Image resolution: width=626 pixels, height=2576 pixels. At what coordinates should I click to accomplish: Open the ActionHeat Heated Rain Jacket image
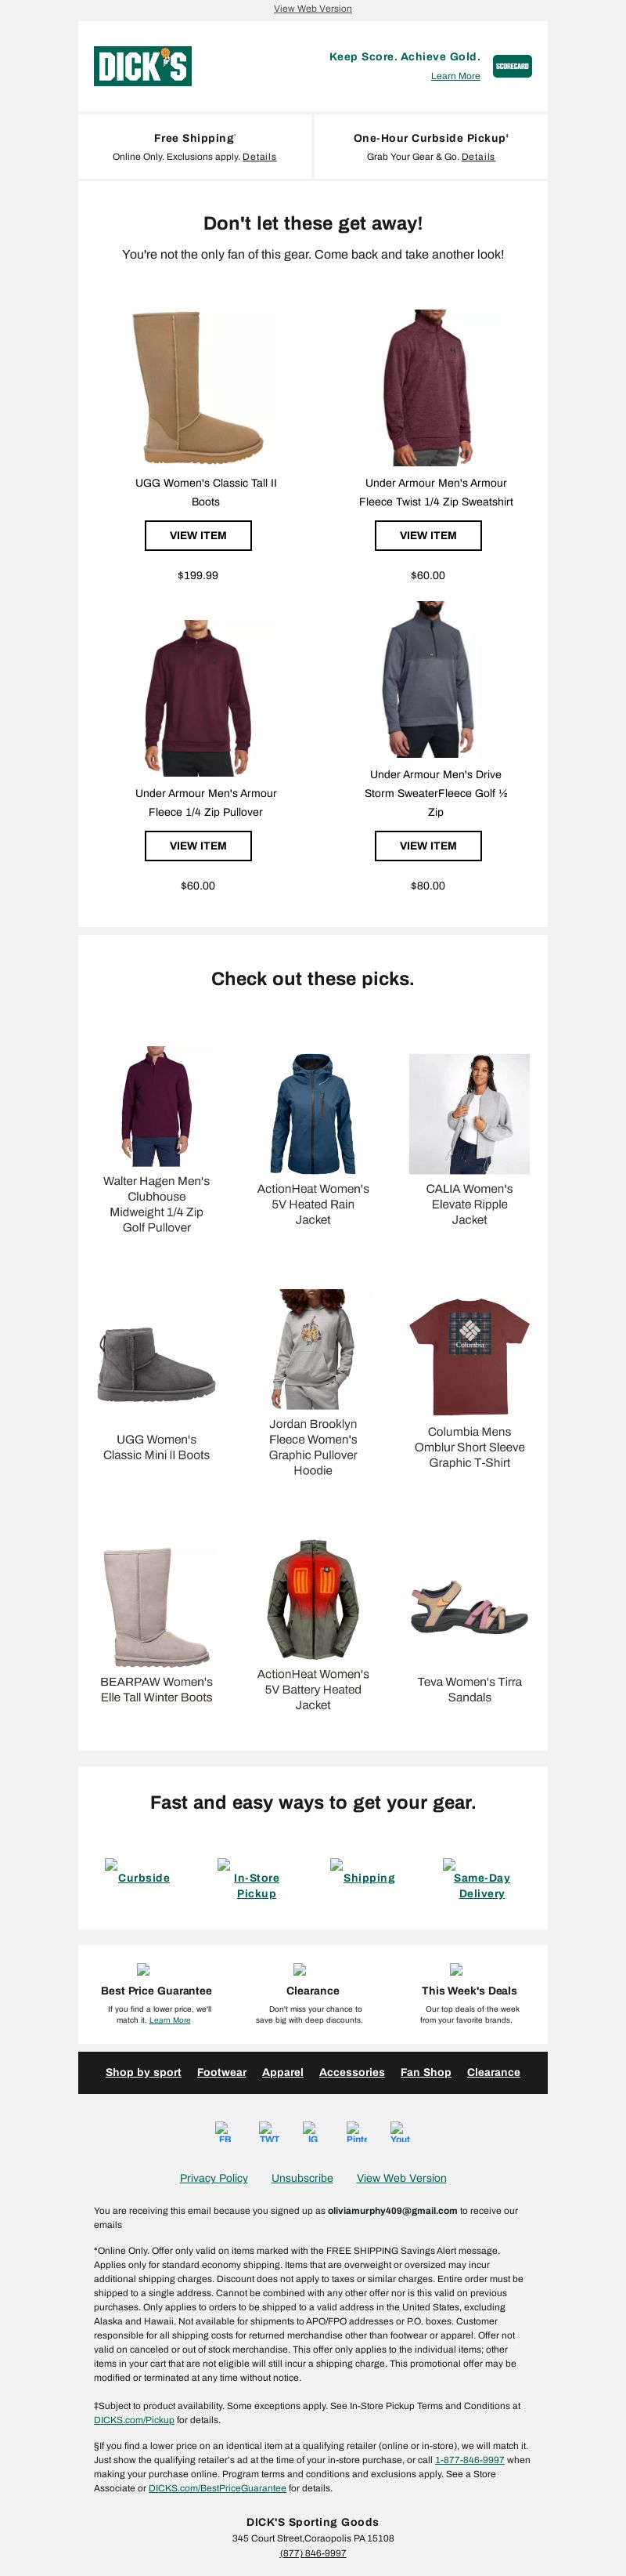click(x=312, y=1114)
